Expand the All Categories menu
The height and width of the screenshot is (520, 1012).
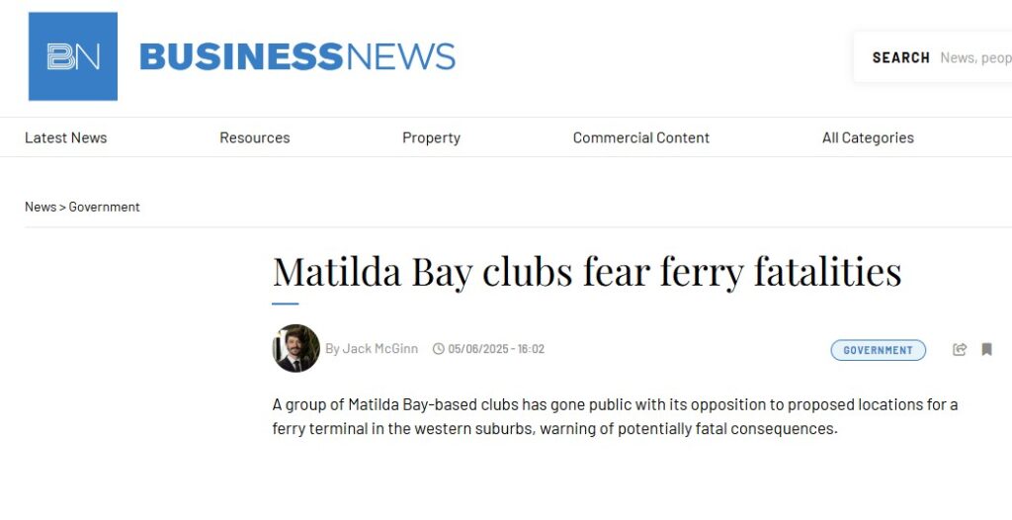click(868, 137)
